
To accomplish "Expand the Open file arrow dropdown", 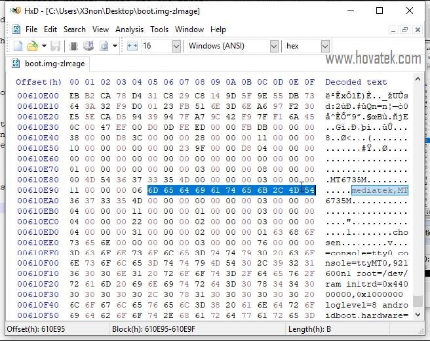I will point(44,46).
